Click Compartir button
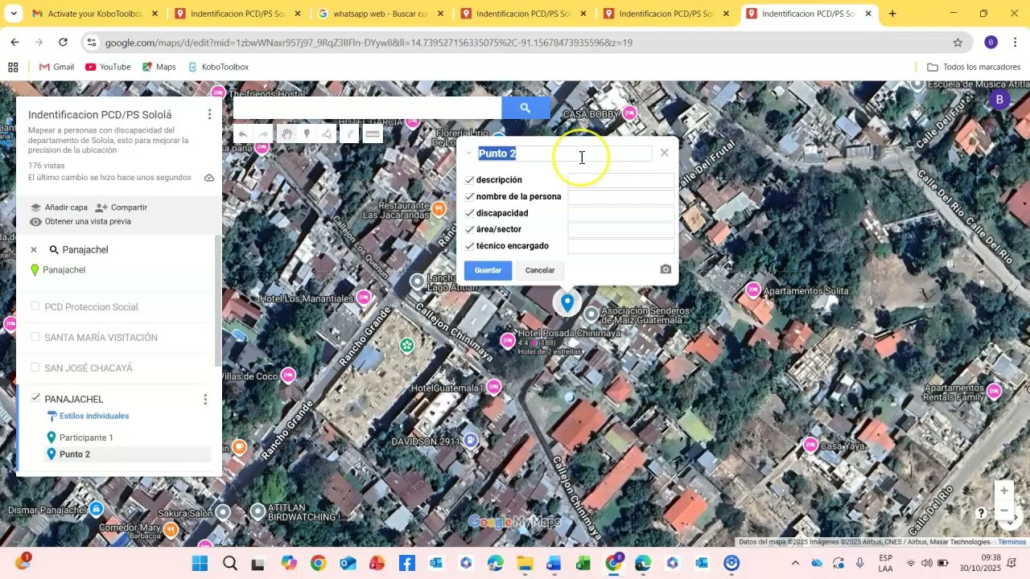Image resolution: width=1030 pixels, height=579 pixels. [122, 207]
